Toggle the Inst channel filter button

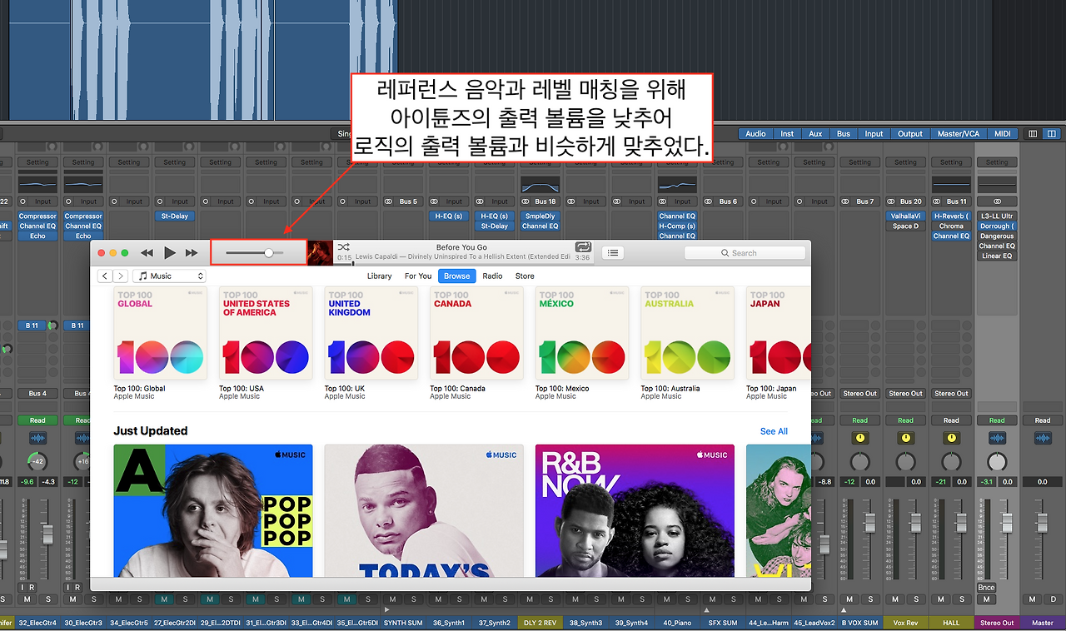pyautogui.click(x=787, y=133)
